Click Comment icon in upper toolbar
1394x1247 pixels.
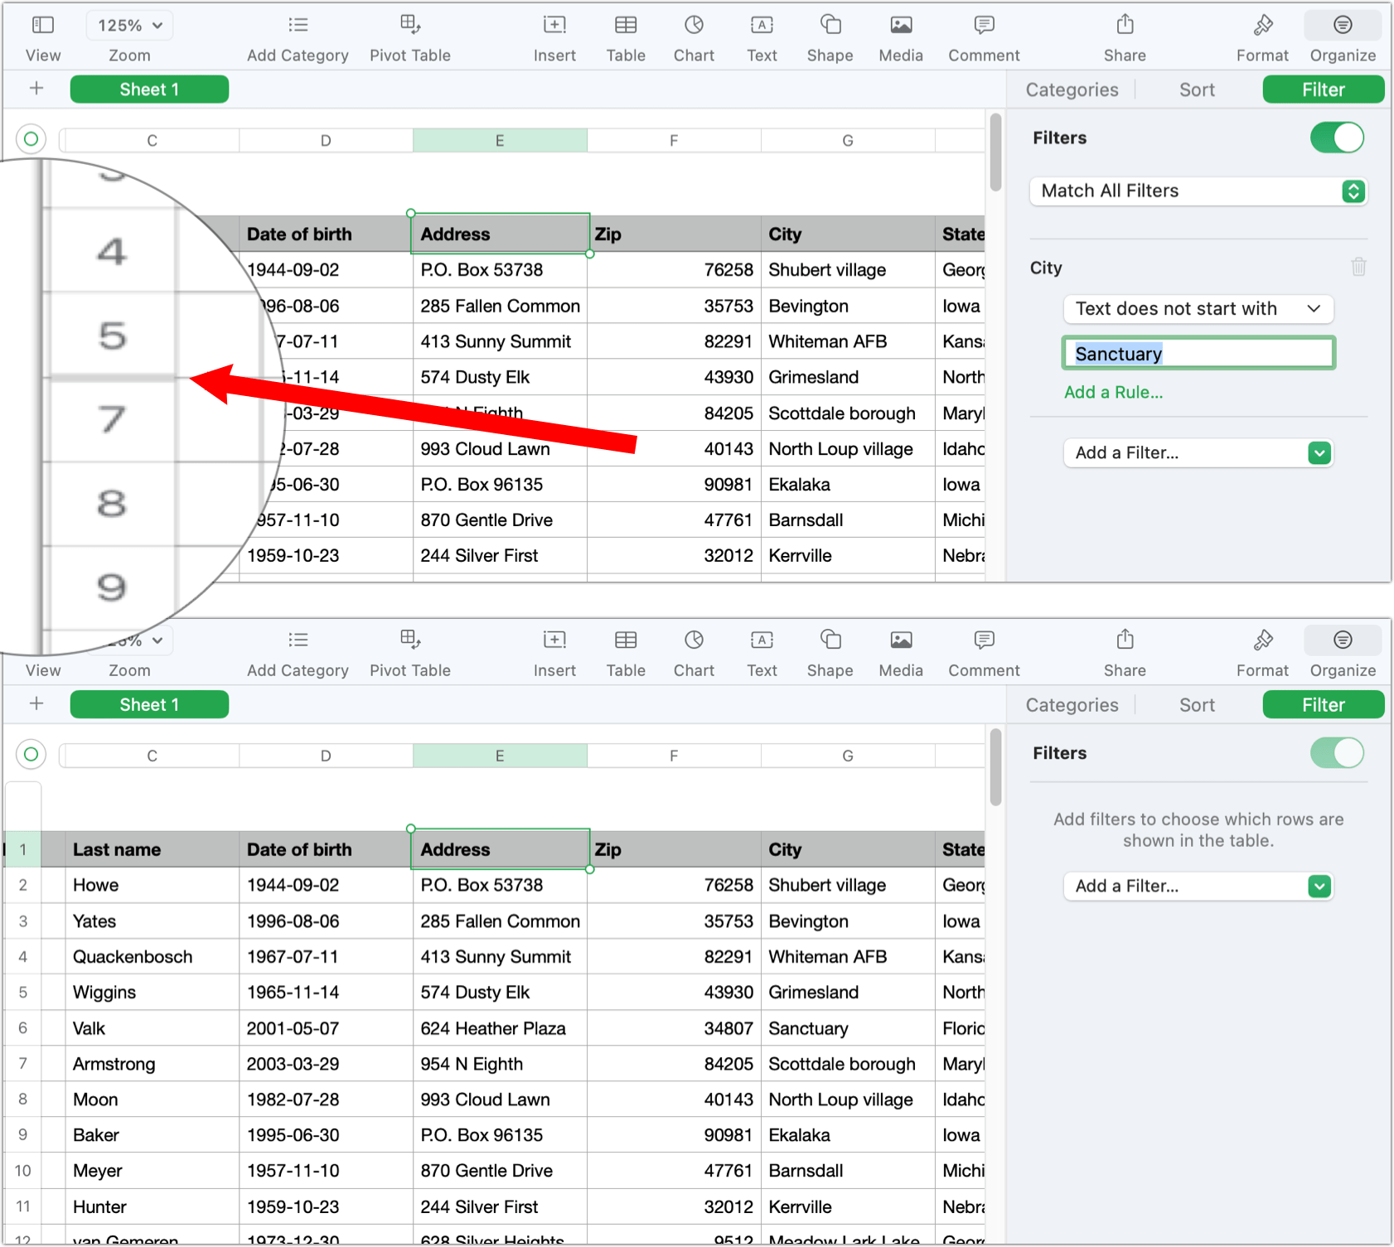pyautogui.click(x=984, y=26)
